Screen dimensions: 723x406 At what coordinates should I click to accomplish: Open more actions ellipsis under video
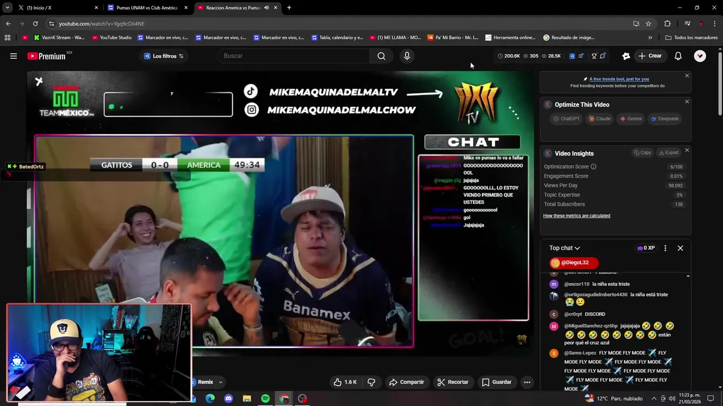pos(527,382)
